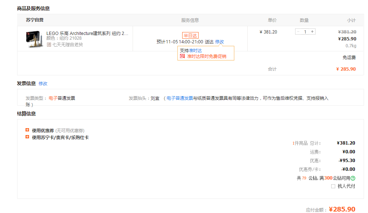
Task: Click the 半日达 delivery badge
Action: pos(190,35)
